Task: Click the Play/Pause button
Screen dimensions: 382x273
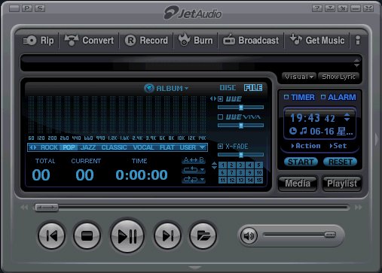Action: pos(127,235)
